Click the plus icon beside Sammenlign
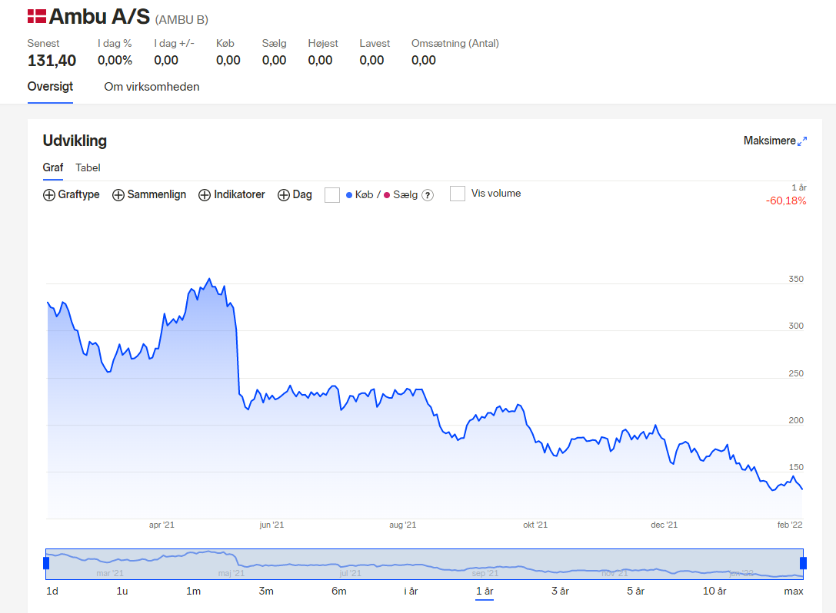Screen dimensions: 836x613 tap(118, 195)
